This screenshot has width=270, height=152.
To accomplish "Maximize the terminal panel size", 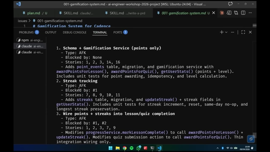I will point(243,32).
